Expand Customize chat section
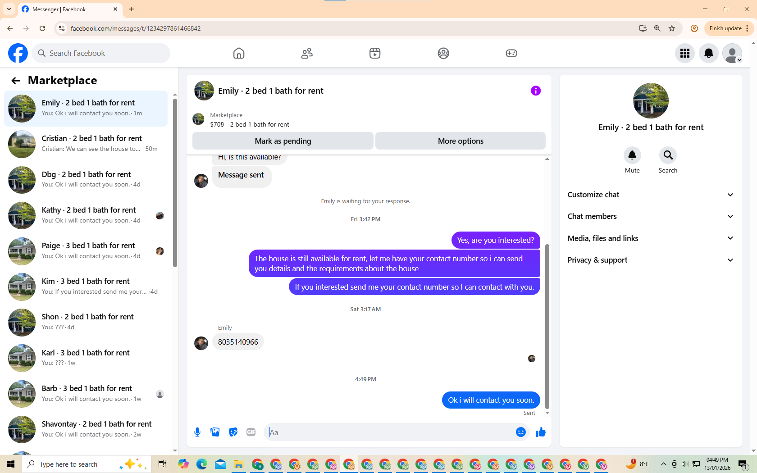Screen dimensions: 757x473 651,195
